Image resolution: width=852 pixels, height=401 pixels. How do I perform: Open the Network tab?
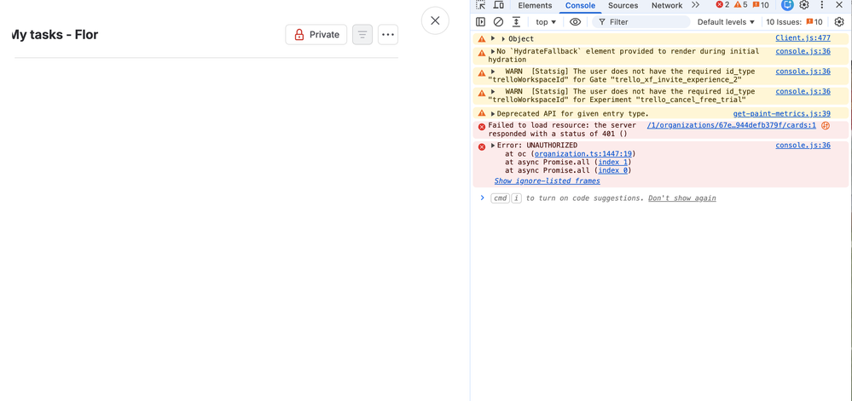point(667,5)
